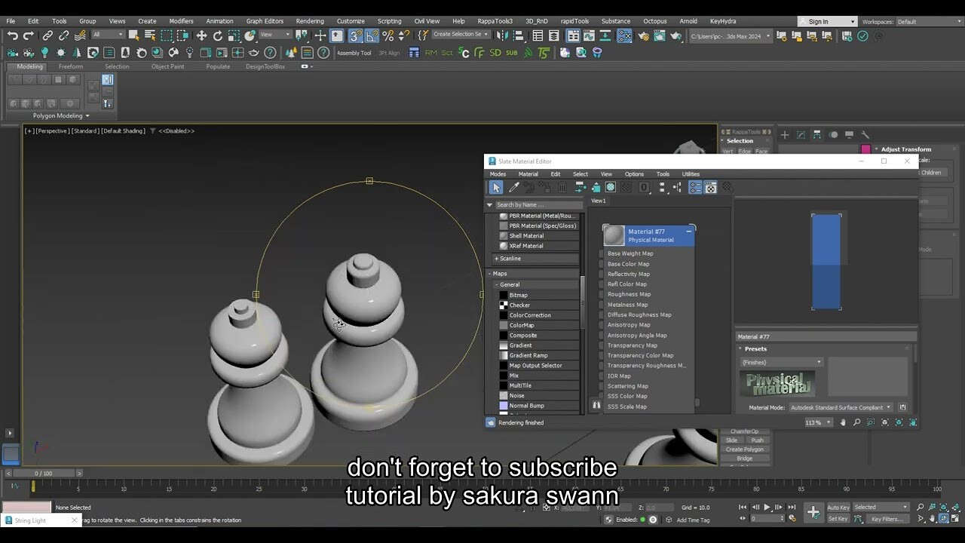Viewport: 965px width, 543px height.
Task: Click the Delete Selected trash icon
Action: coord(563,186)
